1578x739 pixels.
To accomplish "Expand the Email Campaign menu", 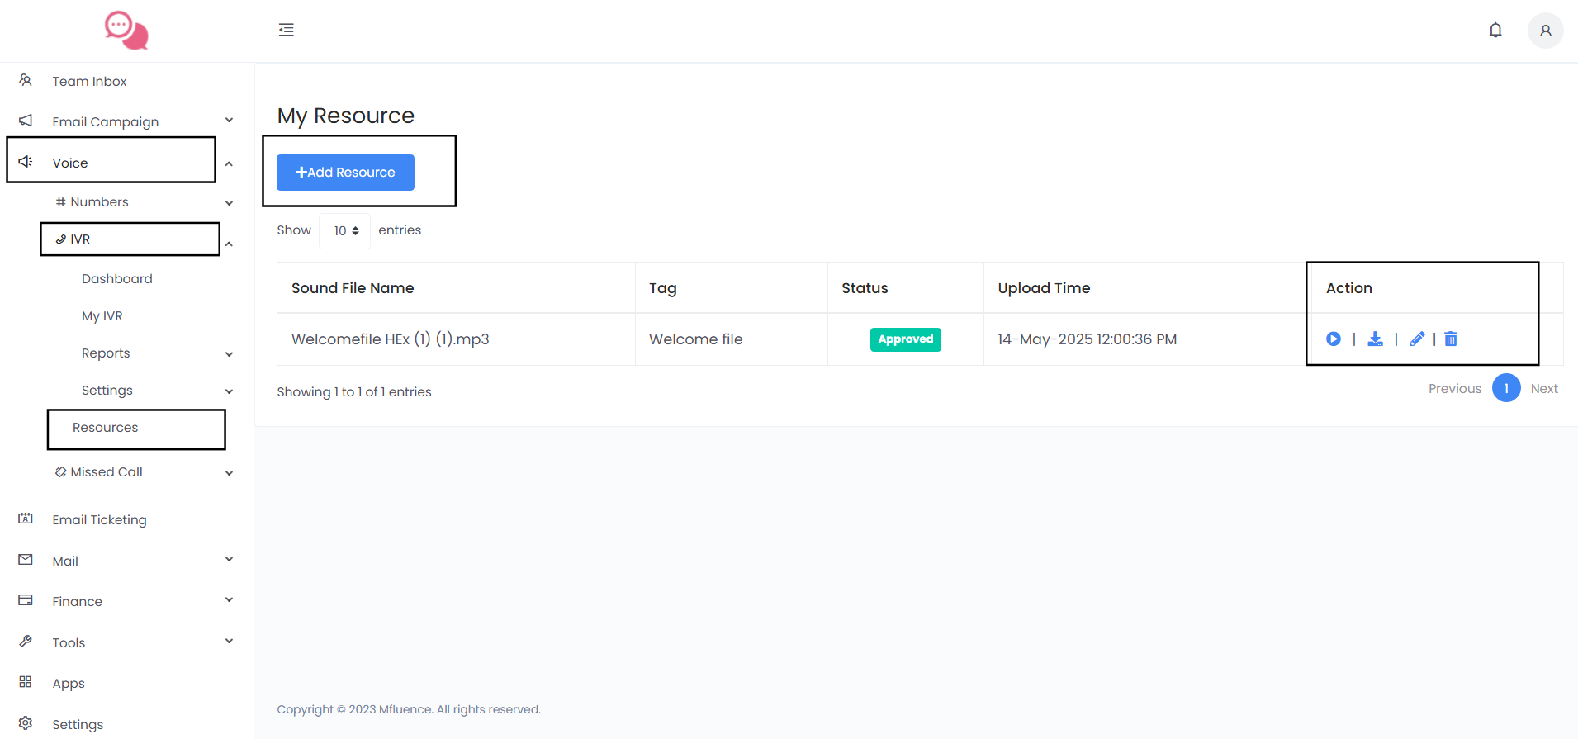I will tap(105, 121).
